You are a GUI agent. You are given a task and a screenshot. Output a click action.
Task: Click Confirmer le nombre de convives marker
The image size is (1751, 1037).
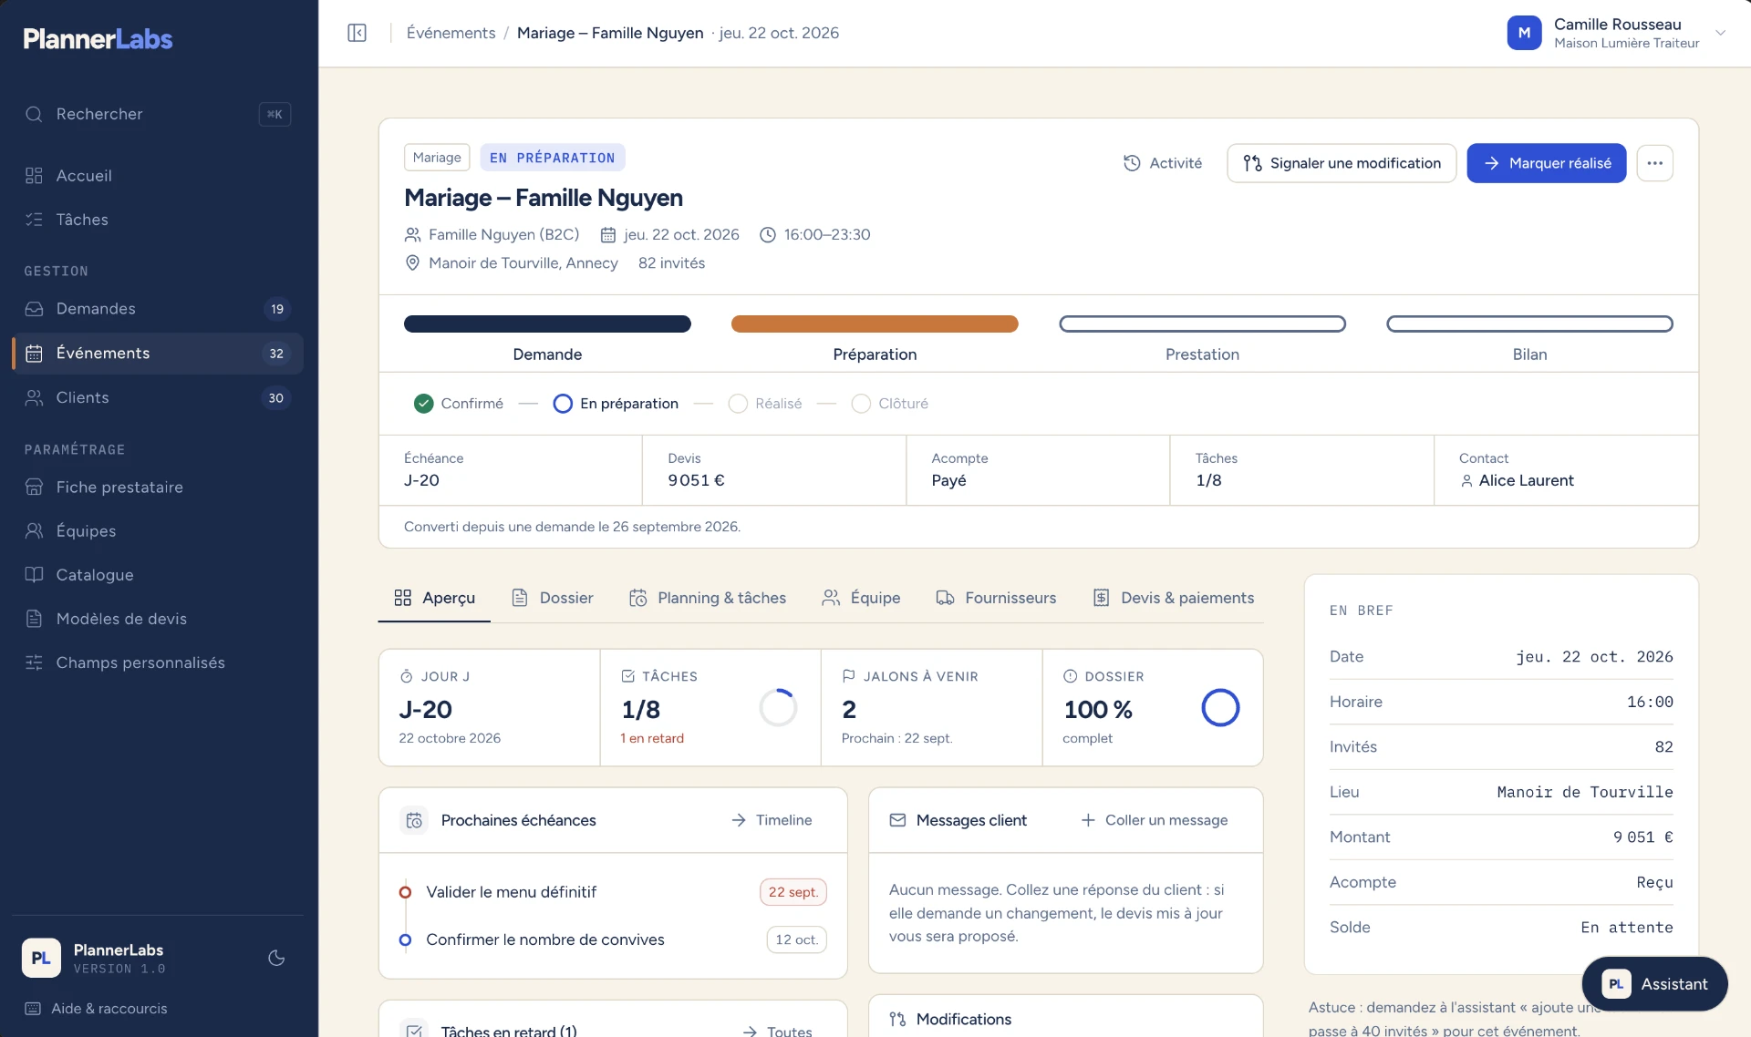tap(405, 939)
